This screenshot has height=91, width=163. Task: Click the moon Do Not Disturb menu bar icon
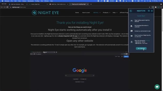coord(127,1)
